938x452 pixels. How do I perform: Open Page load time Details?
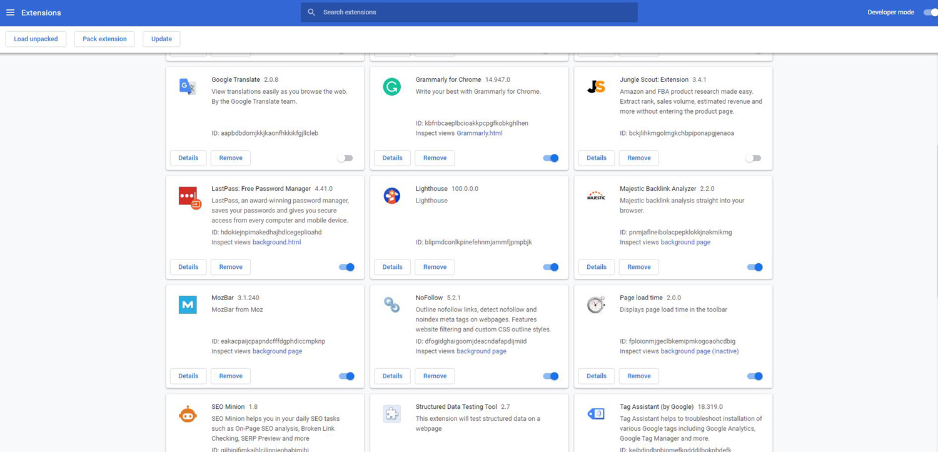tap(597, 376)
